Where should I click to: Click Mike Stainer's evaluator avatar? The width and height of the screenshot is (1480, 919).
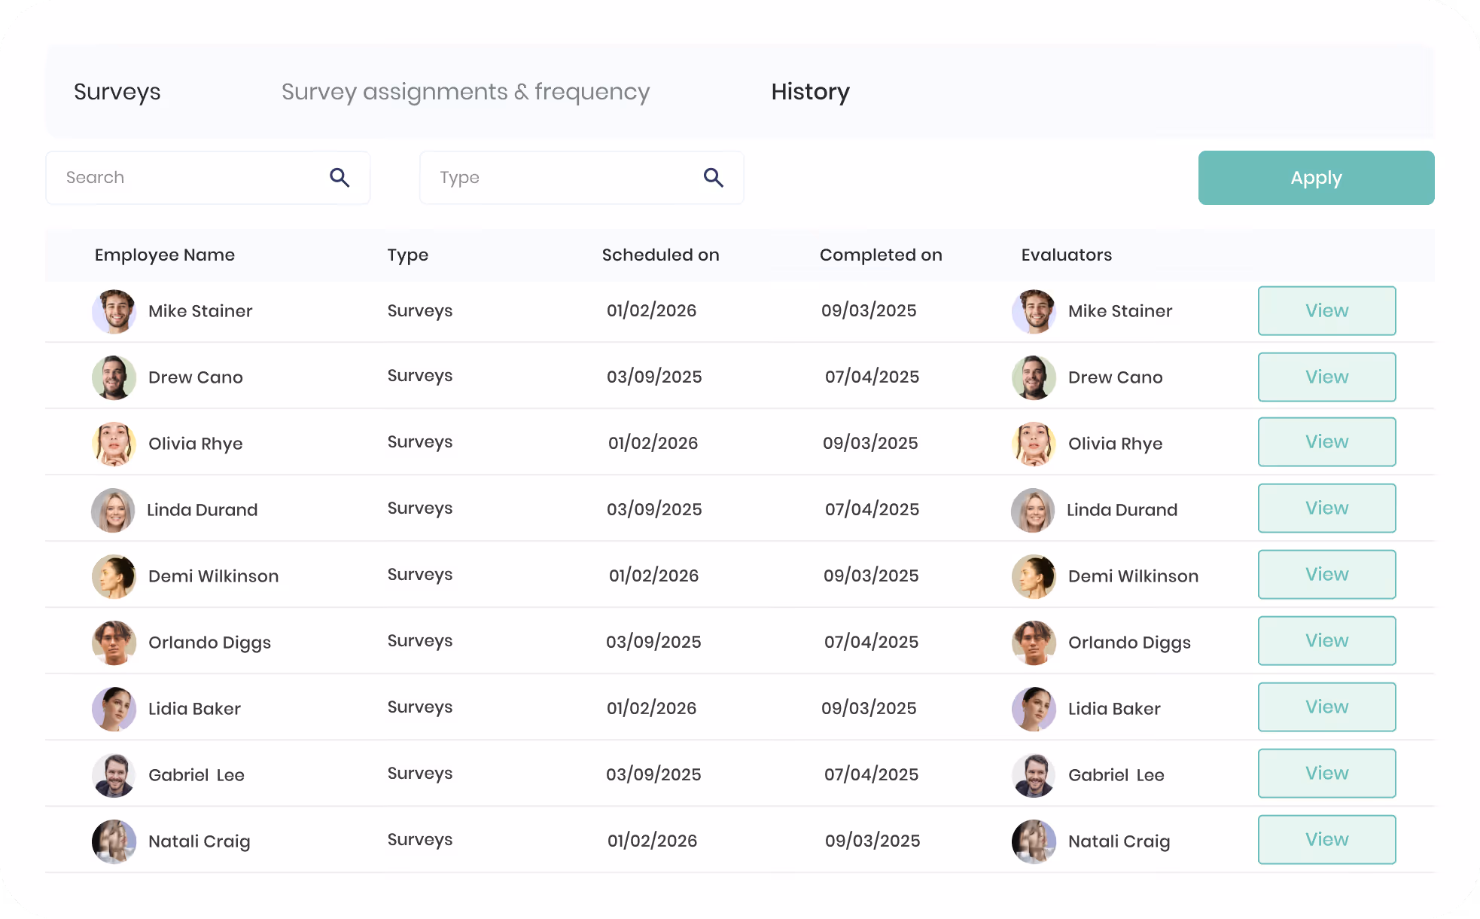pyautogui.click(x=1034, y=311)
